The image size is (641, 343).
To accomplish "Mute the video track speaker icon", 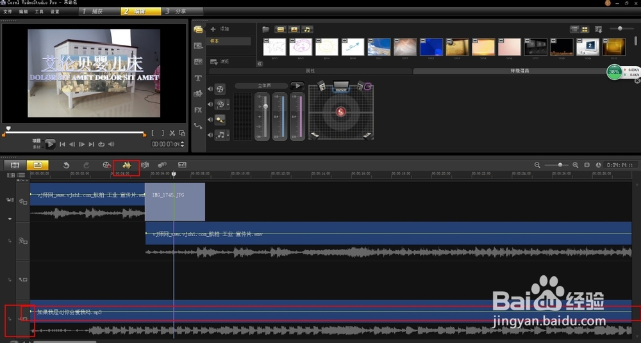I will (210, 89).
